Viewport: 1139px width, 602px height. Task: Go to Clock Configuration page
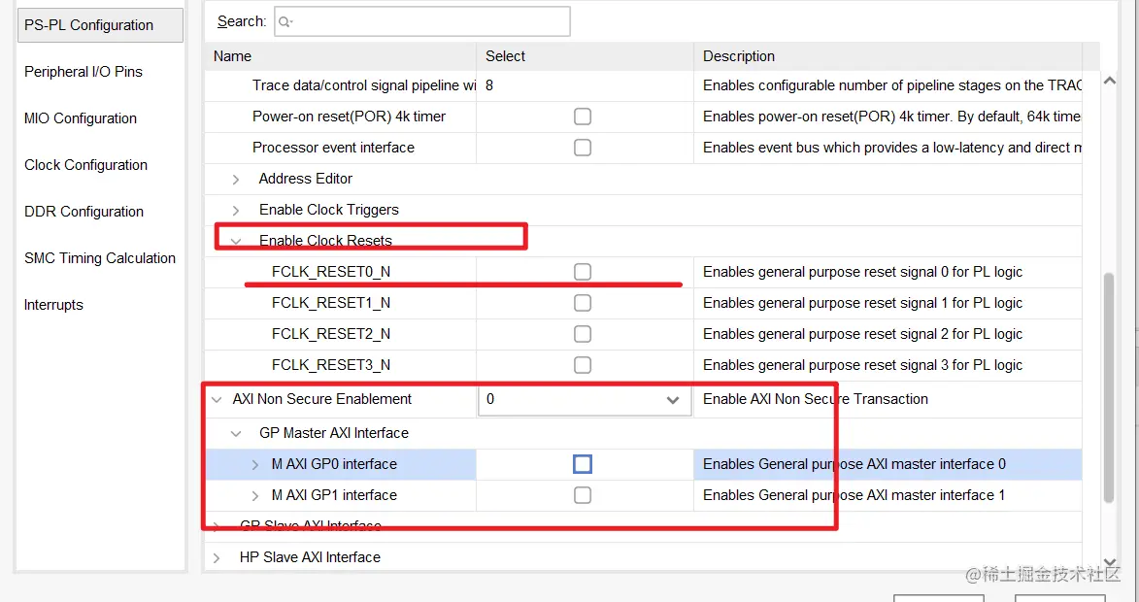tap(85, 165)
